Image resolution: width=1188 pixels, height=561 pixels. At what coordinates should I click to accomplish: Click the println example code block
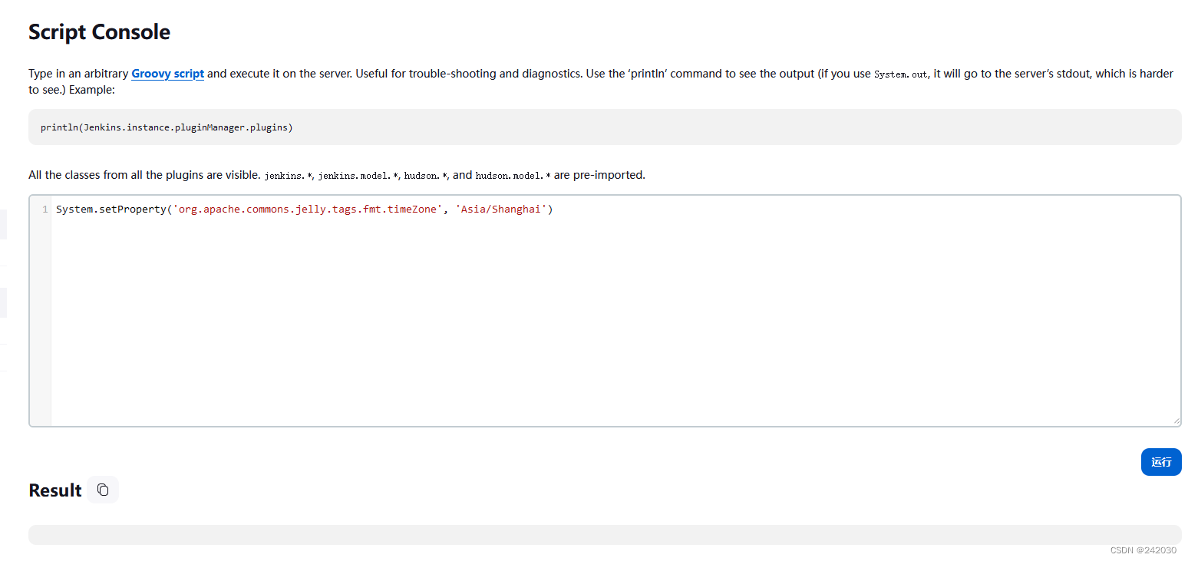coord(605,127)
